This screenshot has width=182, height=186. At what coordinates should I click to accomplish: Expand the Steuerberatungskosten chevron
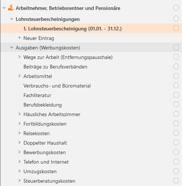(19, 181)
